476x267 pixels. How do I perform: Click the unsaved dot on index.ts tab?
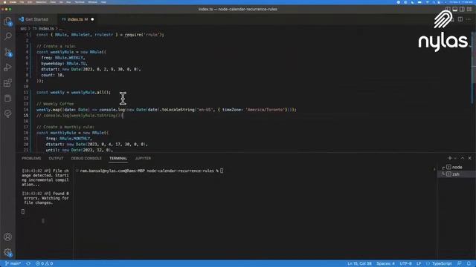pos(92,19)
